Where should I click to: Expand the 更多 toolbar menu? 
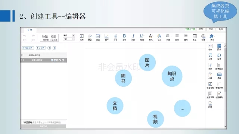coord(212,37)
